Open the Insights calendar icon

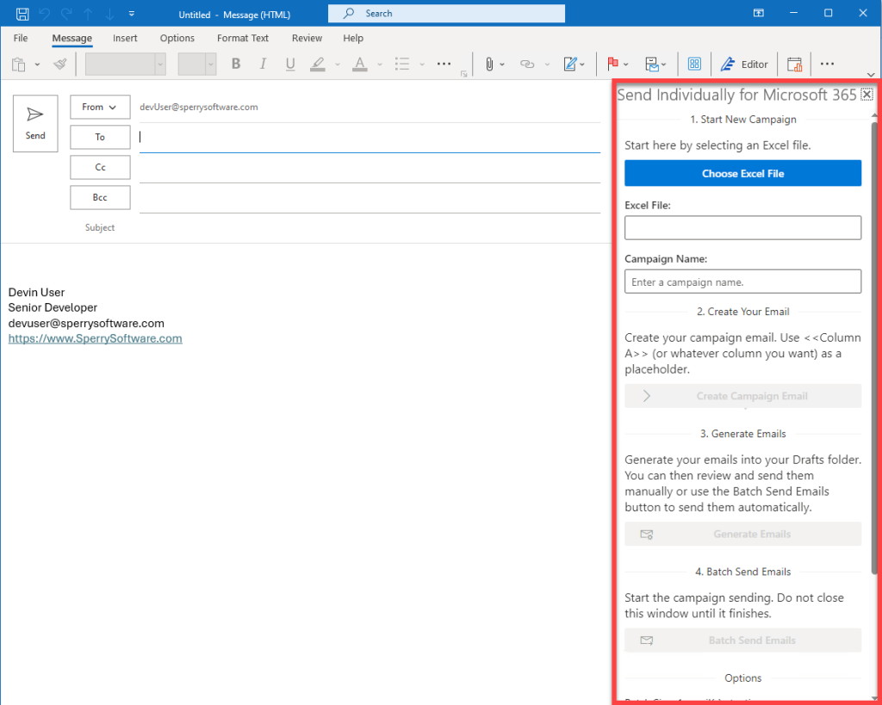[x=794, y=64]
